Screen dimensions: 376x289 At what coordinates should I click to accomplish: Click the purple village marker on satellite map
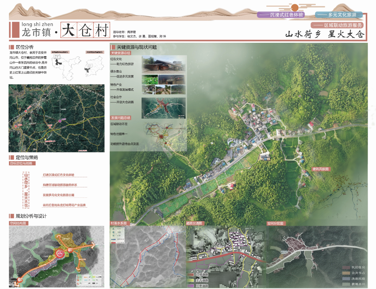[60, 121]
